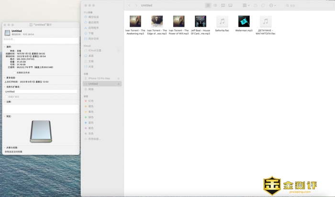This screenshot has height=197, width=335.
Task: Click the Share toolbar icon
Action: [256, 5]
